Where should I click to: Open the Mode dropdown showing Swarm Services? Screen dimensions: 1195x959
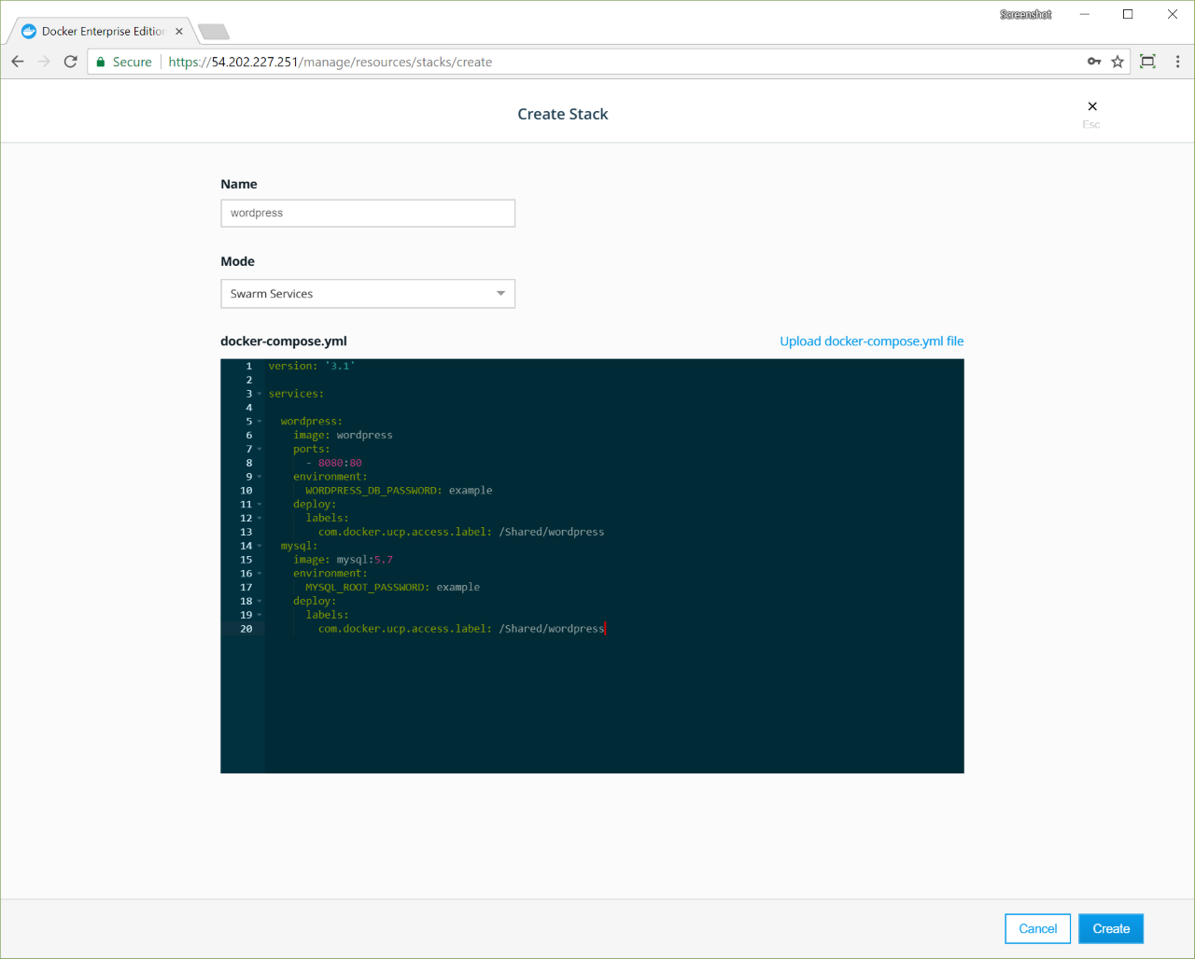pyautogui.click(x=368, y=294)
